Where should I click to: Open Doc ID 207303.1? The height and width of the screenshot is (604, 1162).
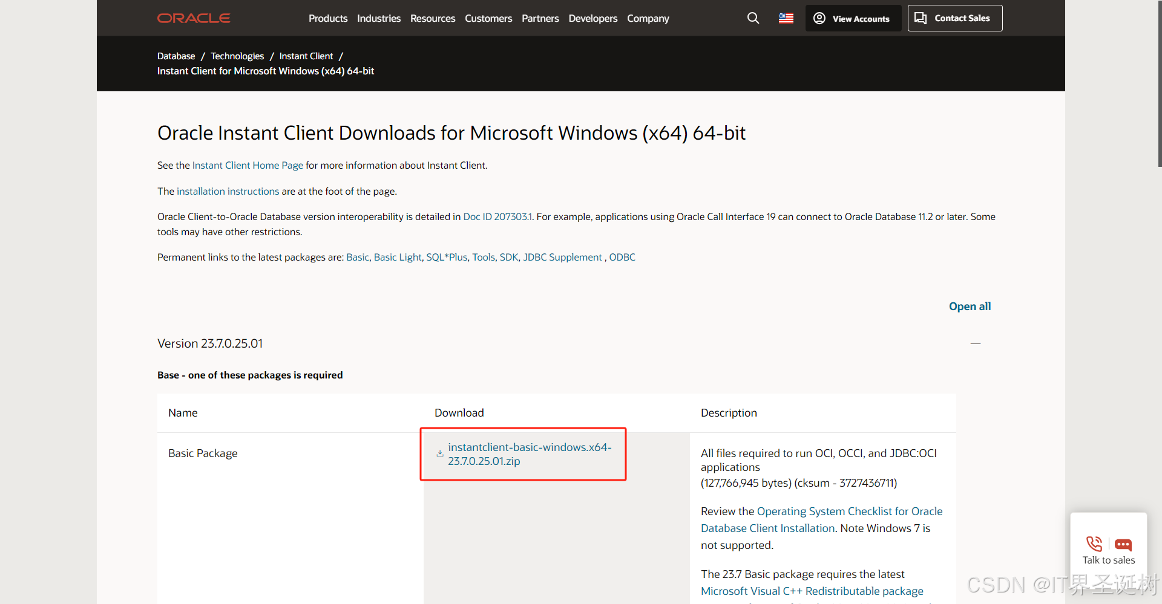pyautogui.click(x=497, y=216)
